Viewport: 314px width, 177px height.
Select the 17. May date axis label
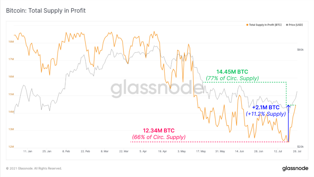(201, 151)
